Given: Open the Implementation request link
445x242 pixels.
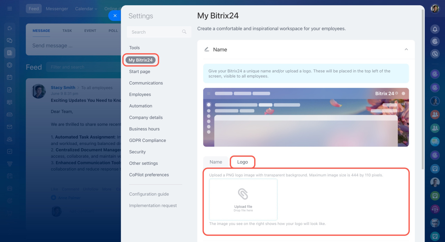Looking at the screenshot, I should (153, 205).
